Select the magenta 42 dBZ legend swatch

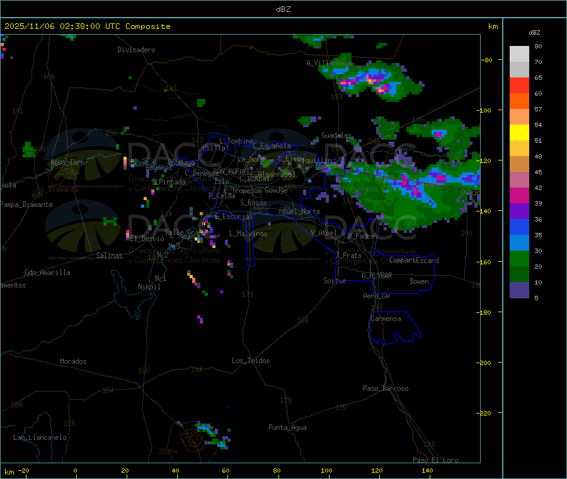click(519, 195)
